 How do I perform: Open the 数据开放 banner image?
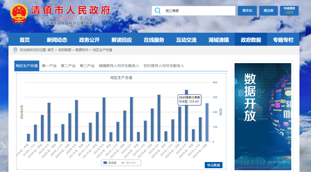pyautogui.click(x=263, y=117)
